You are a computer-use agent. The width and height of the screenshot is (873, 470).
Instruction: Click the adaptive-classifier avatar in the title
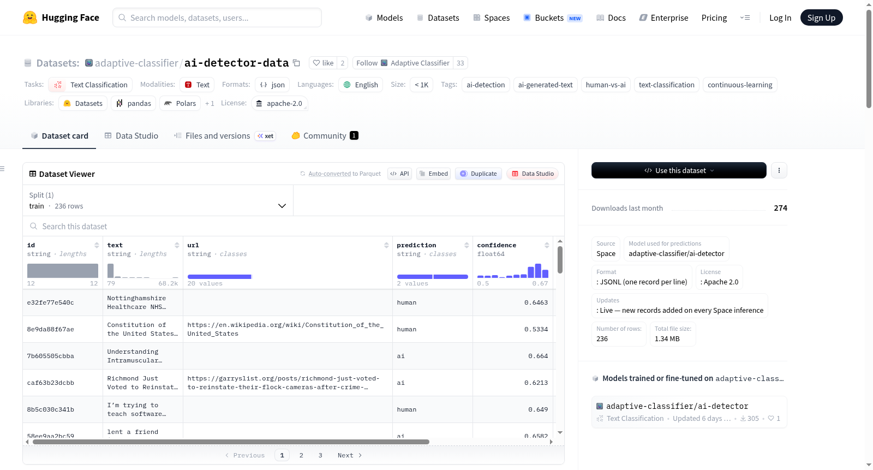[x=89, y=63]
